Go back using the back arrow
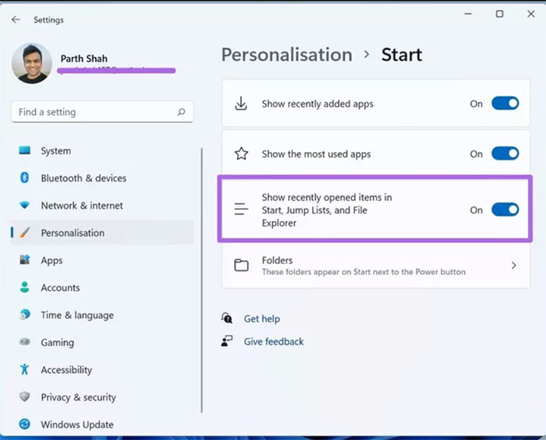The height and width of the screenshot is (440, 546). 16,19
